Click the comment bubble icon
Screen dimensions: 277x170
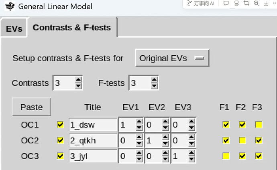click(226, 4)
